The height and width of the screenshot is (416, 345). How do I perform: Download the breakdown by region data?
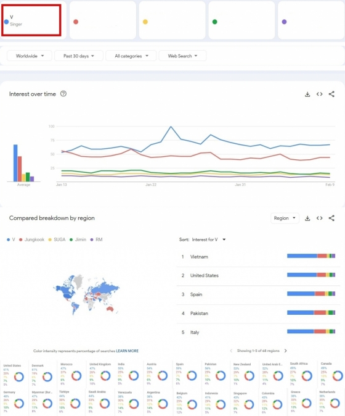[307, 218]
